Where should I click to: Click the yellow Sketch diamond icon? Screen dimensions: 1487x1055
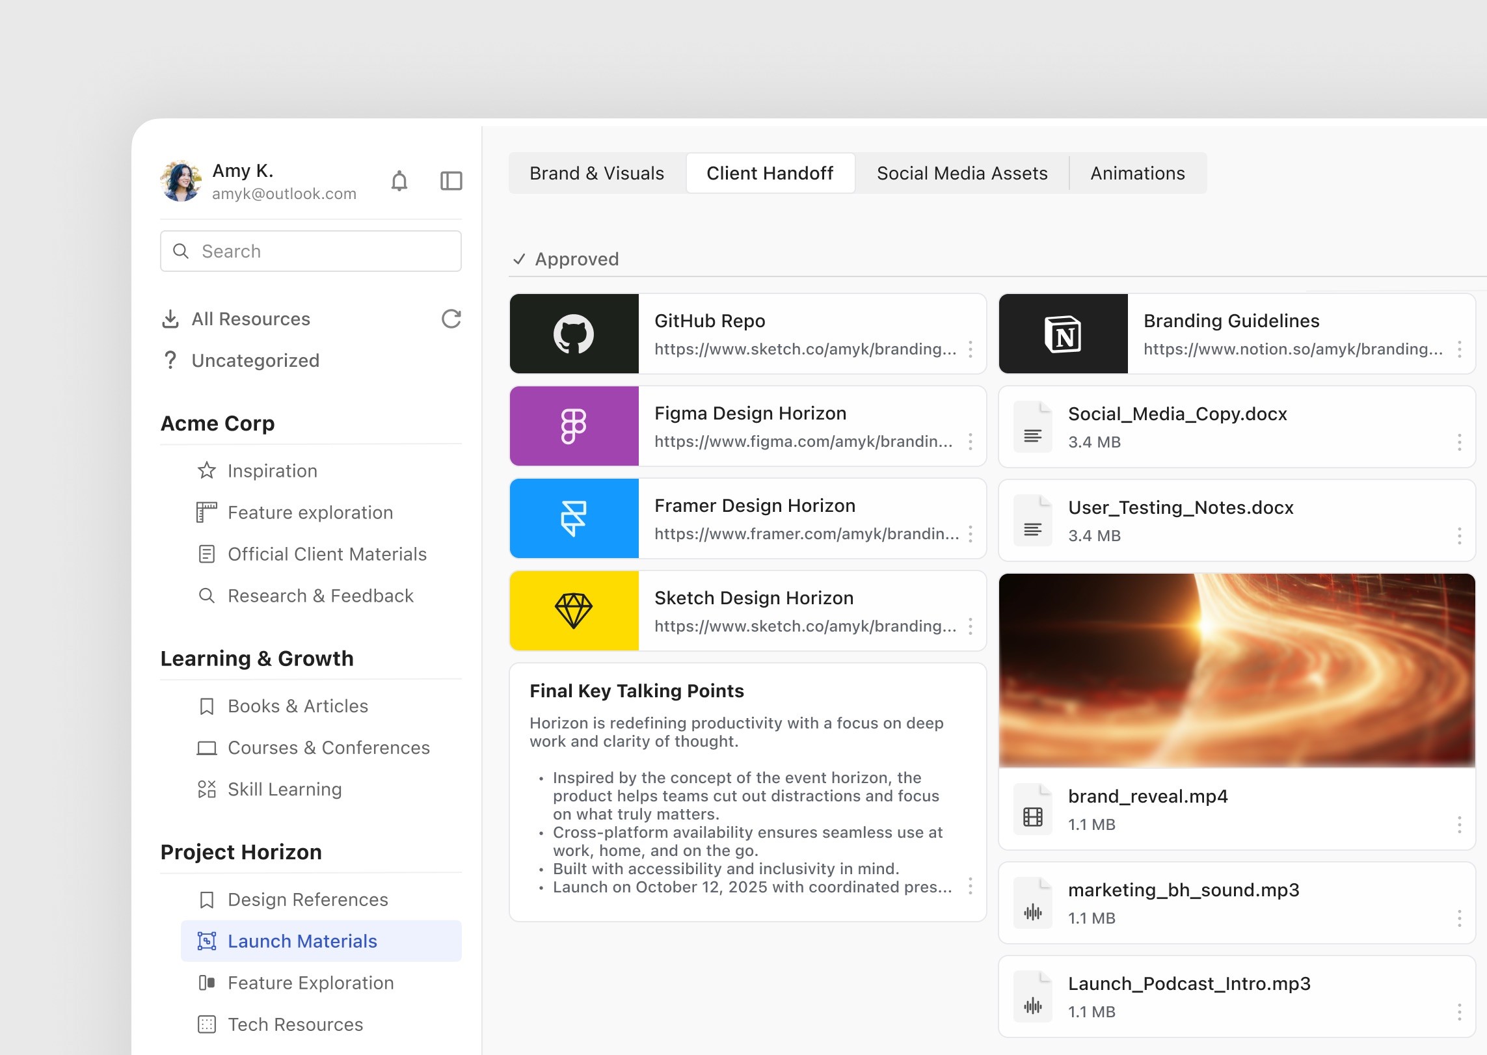[574, 611]
